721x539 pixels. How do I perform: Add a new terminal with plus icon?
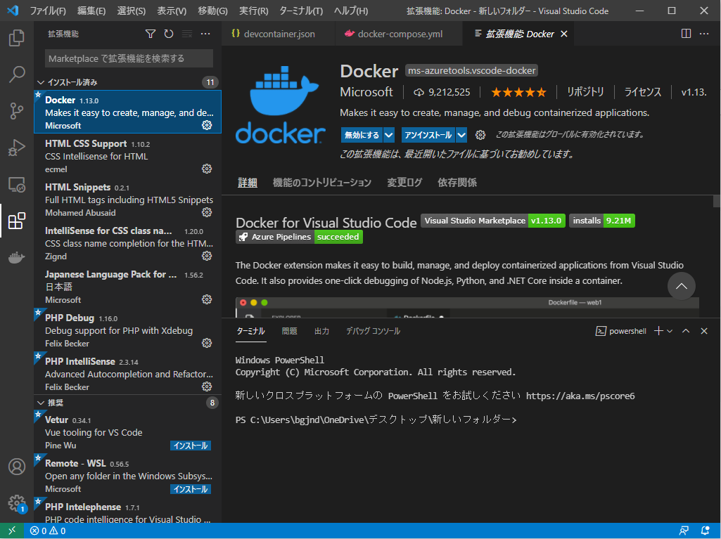point(658,331)
